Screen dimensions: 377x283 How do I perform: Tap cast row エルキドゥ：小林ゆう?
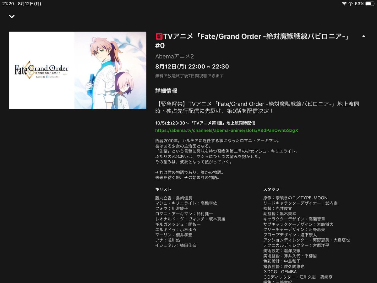(176, 230)
